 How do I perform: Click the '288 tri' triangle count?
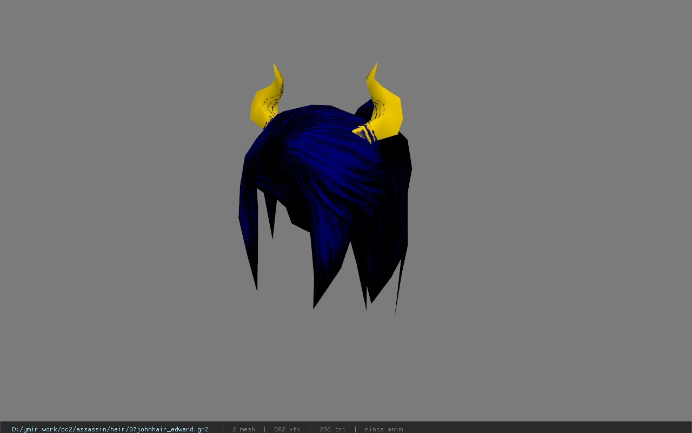(332, 429)
